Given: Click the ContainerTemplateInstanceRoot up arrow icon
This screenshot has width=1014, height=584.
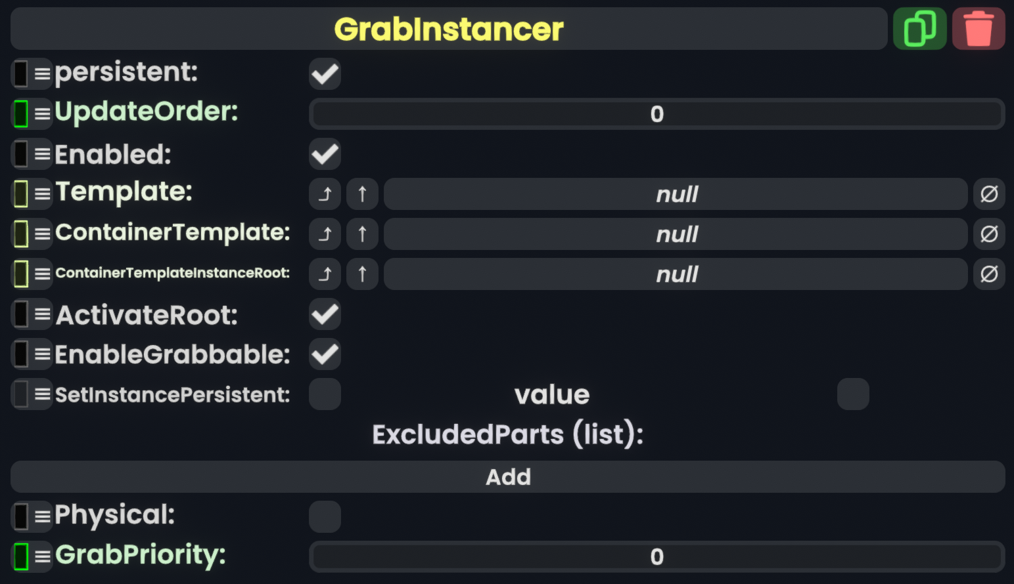Looking at the screenshot, I should pos(362,274).
